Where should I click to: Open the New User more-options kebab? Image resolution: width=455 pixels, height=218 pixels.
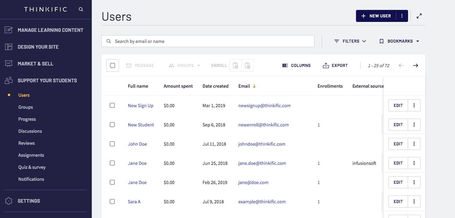(x=402, y=16)
